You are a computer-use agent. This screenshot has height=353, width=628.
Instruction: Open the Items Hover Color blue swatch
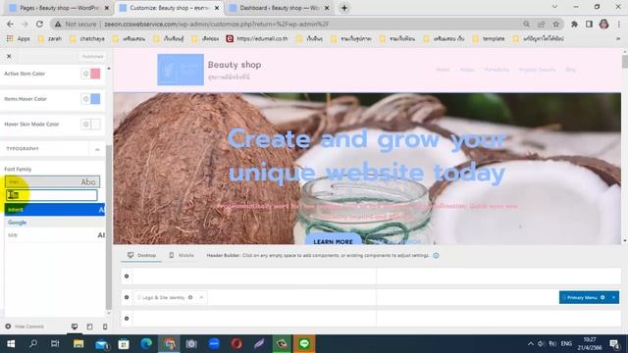point(95,99)
